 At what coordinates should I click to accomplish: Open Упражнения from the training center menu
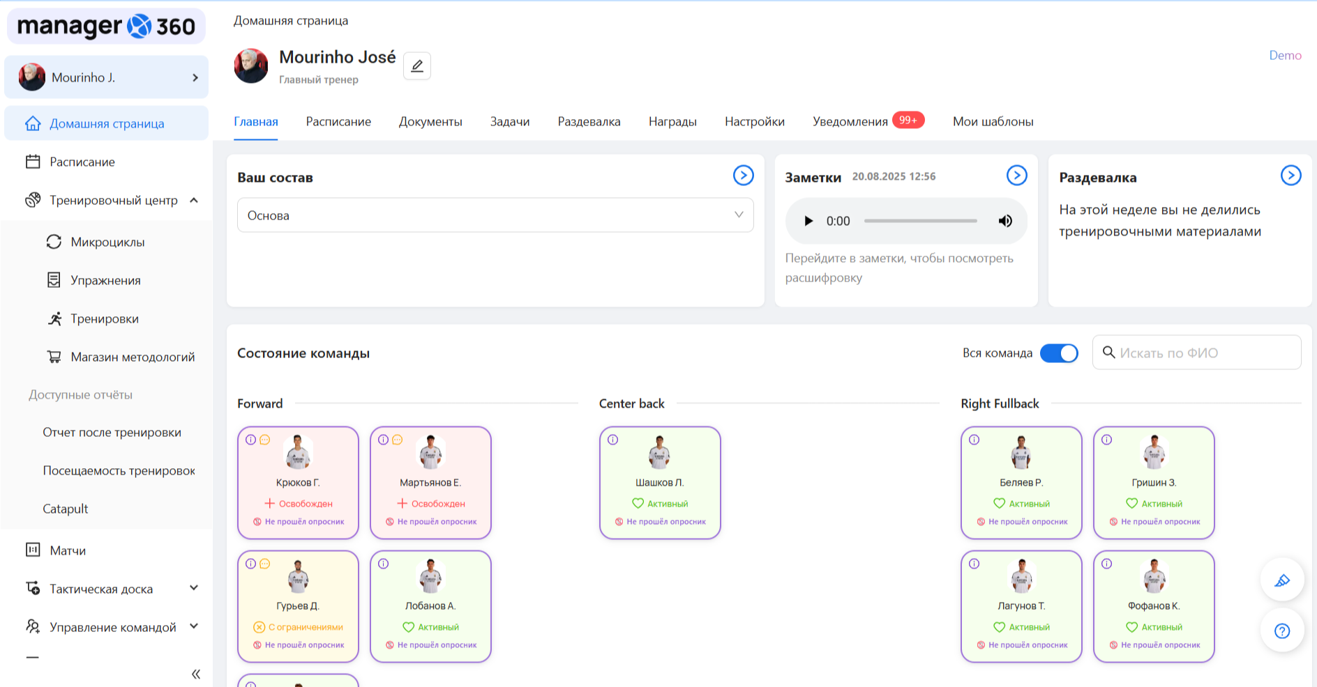coord(54,280)
